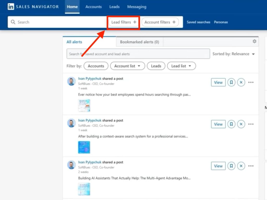Toggle the Accounts filter chip
Image resolution: width=267 pixels, height=200 pixels.
pos(96,66)
